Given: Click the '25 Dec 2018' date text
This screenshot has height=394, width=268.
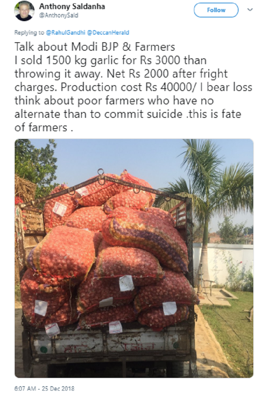Looking at the screenshot, I should pos(58,389).
